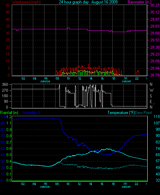
Task: Click the sunrise marker under wind graph
Action: 45,81
